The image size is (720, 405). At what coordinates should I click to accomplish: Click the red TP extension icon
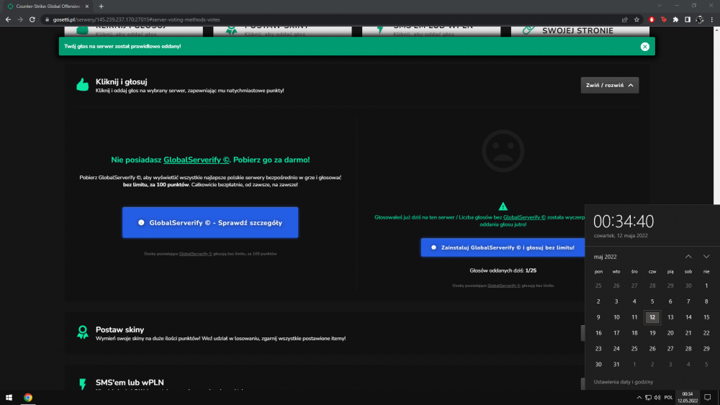click(x=664, y=19)
